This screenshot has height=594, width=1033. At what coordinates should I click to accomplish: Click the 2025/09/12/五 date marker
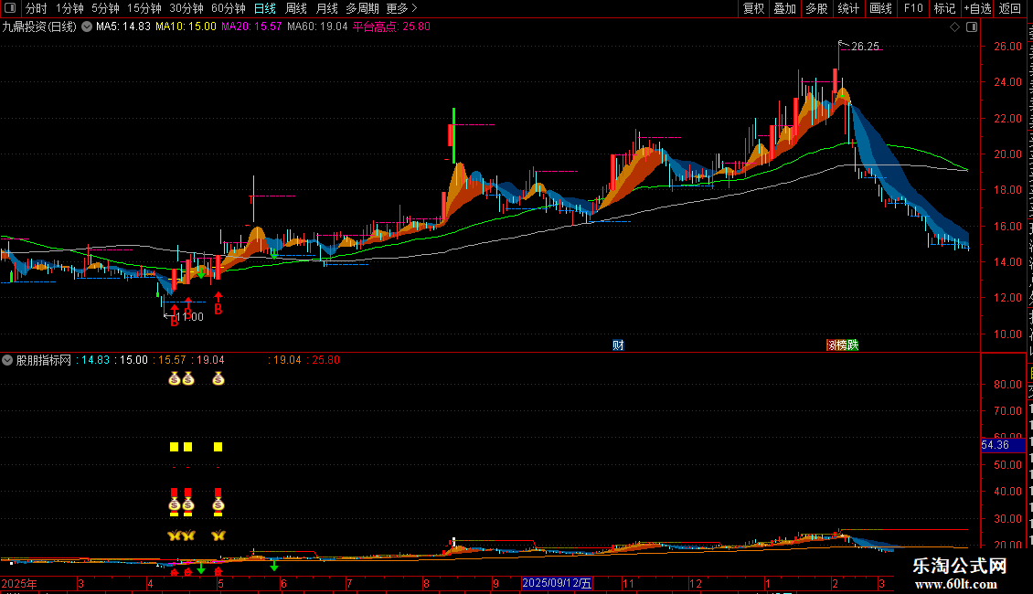(557, 583)
